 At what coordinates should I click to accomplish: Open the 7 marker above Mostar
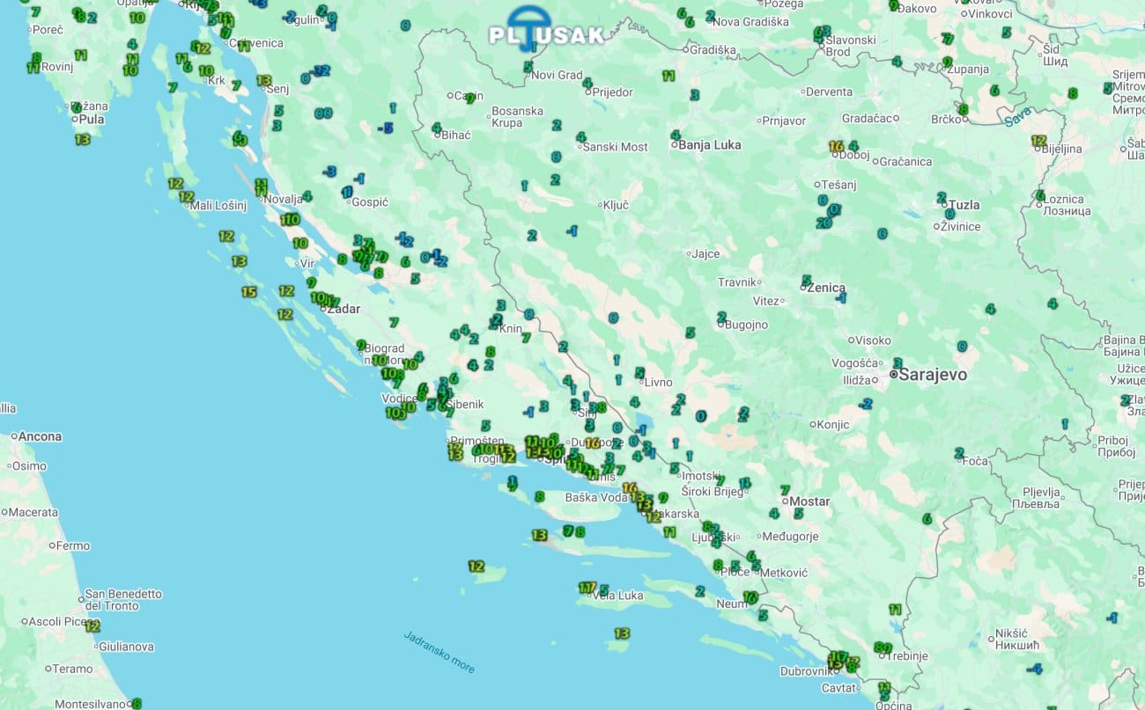[x=785, y=490]
